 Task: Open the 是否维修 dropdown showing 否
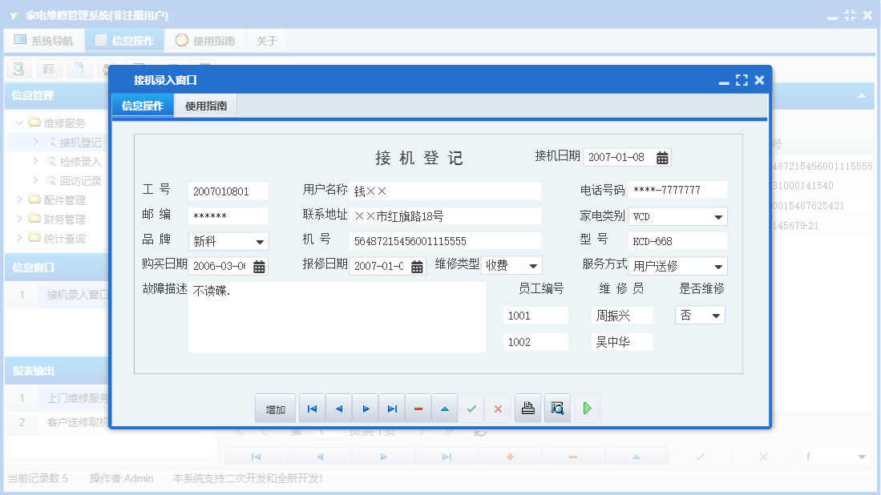pos(717,316)
